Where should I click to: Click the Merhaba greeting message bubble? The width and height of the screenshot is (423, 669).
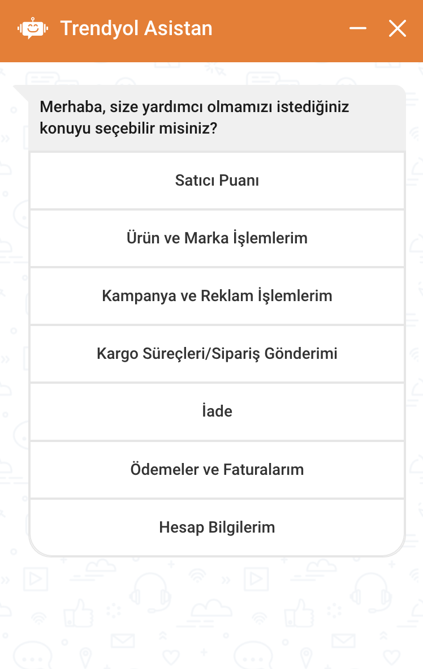point(217,118)
